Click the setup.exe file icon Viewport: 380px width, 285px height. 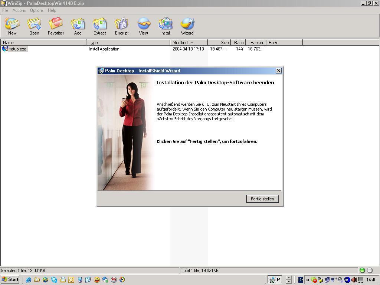click(x=5, y=49)
